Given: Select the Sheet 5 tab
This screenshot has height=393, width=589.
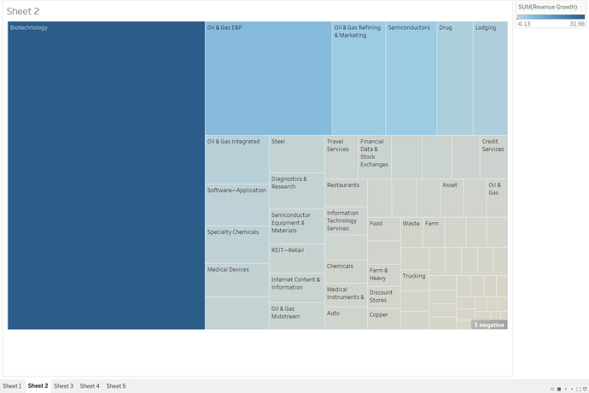Looking at the screenshot, I should coord(116,386).
